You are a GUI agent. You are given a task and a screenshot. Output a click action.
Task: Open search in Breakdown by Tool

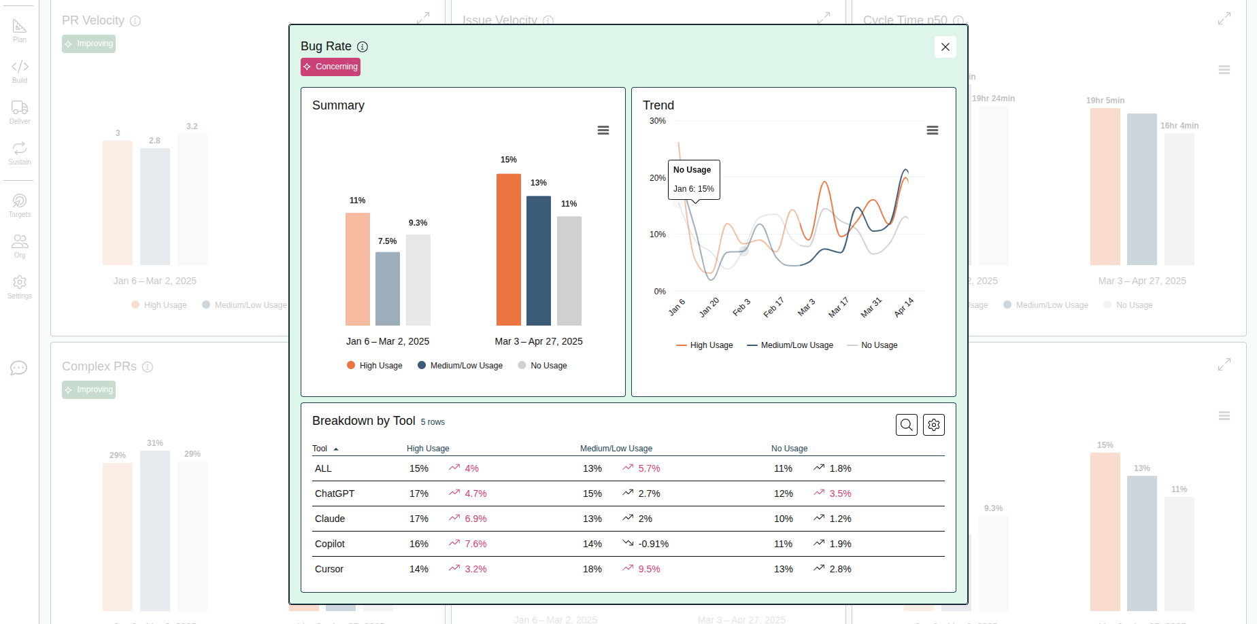[x=906, y=425]
